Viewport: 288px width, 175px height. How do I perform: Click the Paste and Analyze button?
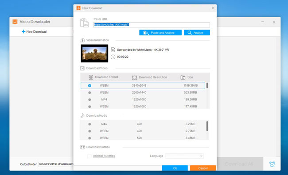(160, 33)
